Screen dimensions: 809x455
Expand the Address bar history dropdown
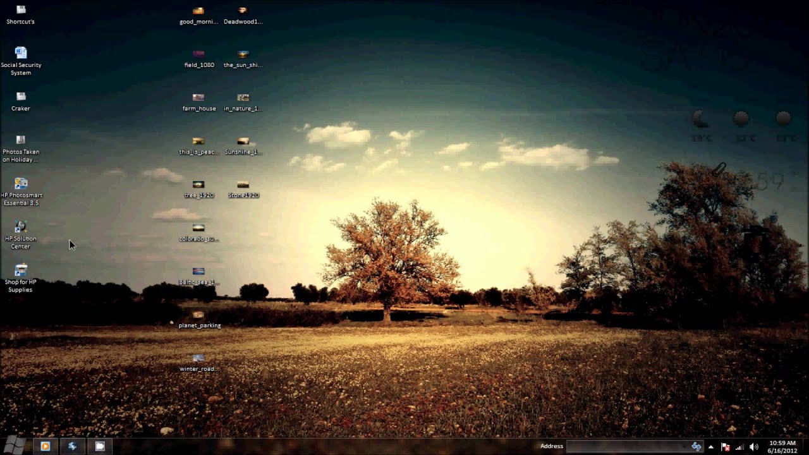[x=685, y=446]
